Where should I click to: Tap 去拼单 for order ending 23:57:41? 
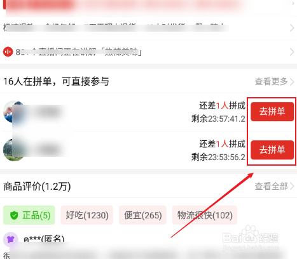272,112
